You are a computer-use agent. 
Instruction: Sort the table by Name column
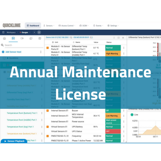77,42
